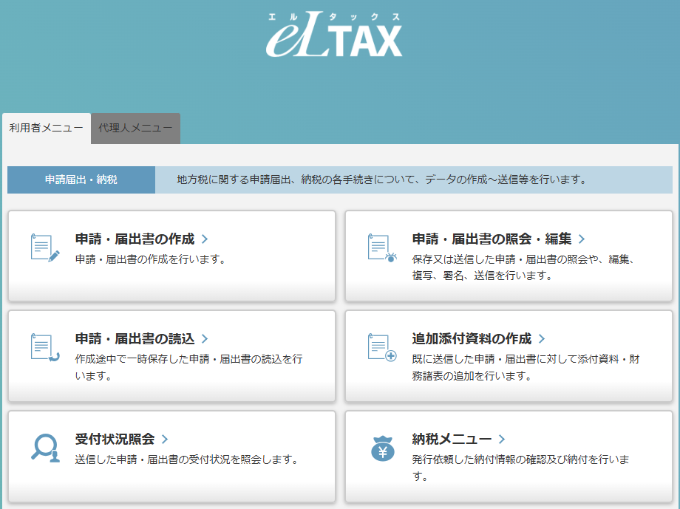Open the 納税メニュー link
Image resolution: width=680 pixels, height=509 pixels.
coord(452,440)
